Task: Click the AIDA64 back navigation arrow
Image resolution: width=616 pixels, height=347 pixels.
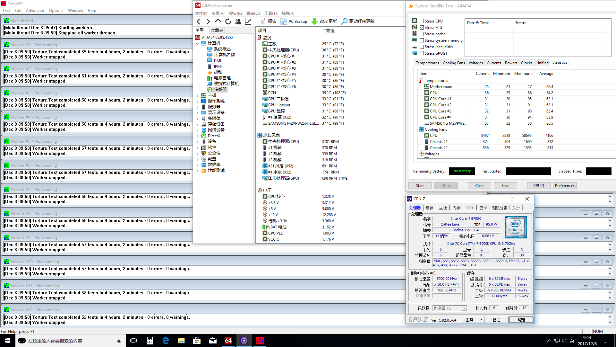Action: click(x=199, y=21)
